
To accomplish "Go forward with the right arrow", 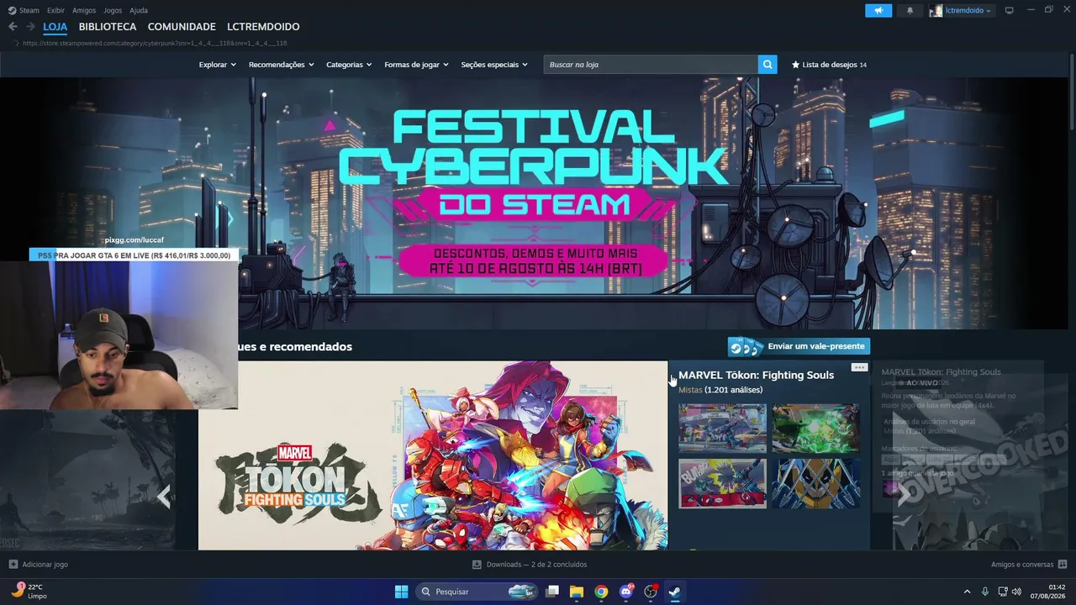I will (30, 27).
